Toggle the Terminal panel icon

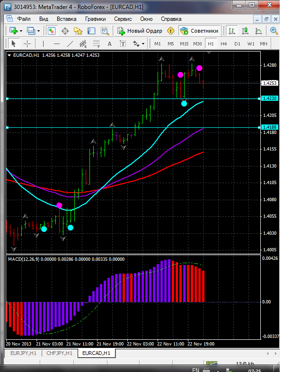pos(91,31)
